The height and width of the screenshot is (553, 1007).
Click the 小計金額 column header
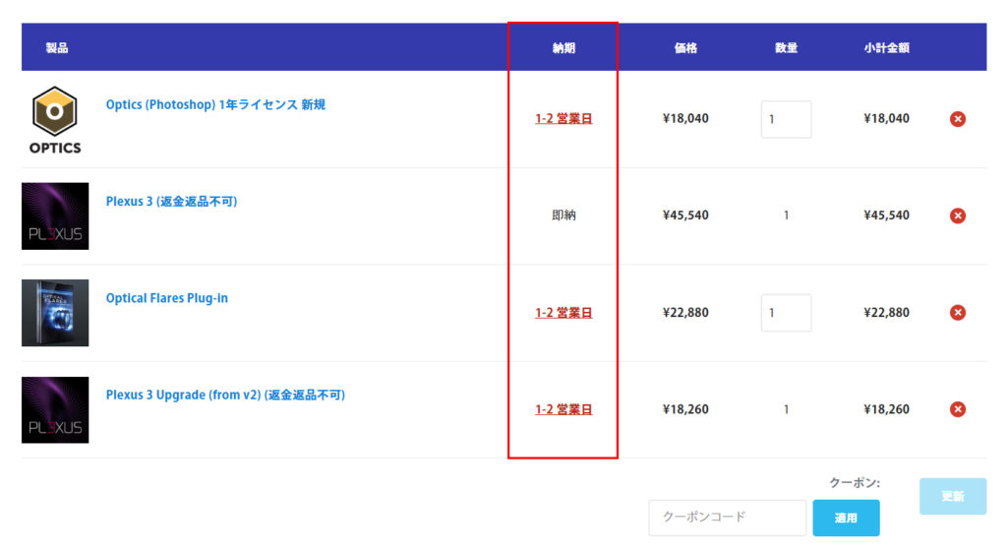886,47
